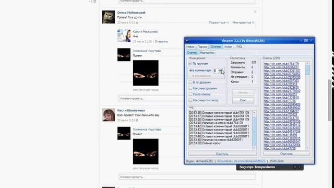Select log row '[20:53:40] Написал на стене club4764179'
The width and height of the screenshot is (334, 188).
click(216, 123)
